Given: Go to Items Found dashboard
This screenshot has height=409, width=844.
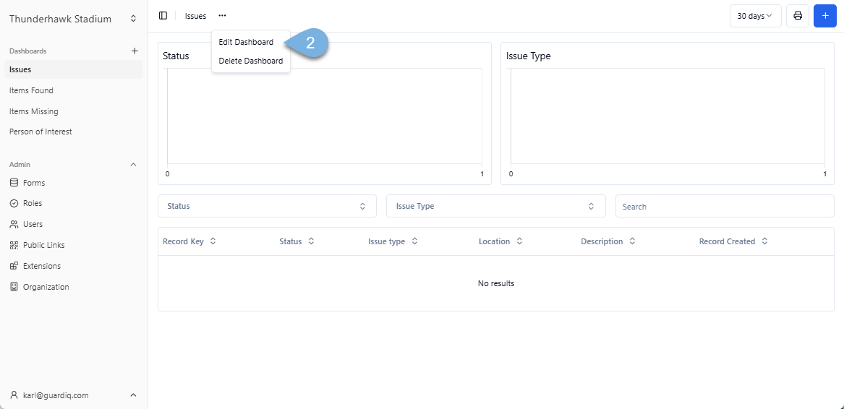Looking at the screenshot, I should tap(31, 90).
